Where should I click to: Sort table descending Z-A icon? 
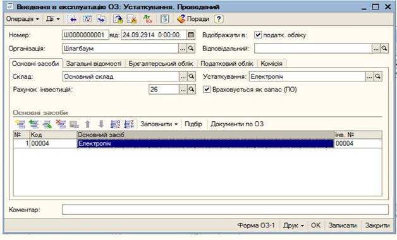coord(129,124)
